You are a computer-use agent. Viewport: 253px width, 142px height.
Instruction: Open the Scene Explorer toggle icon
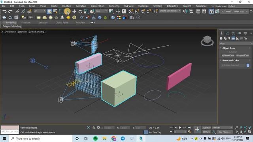tap(198, 11)
